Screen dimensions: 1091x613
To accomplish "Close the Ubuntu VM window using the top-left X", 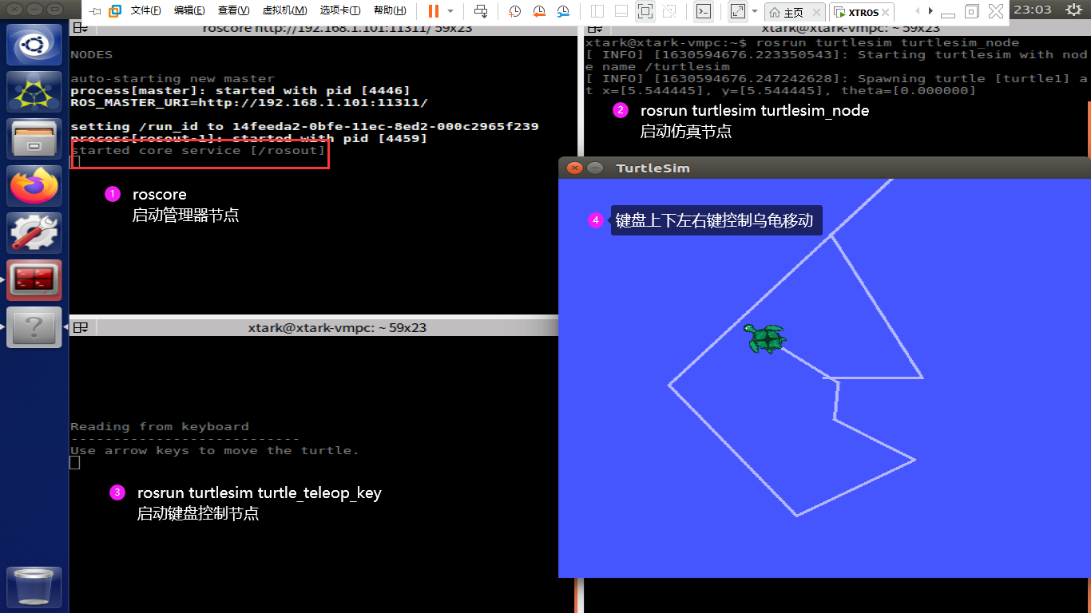I will 16,10.
